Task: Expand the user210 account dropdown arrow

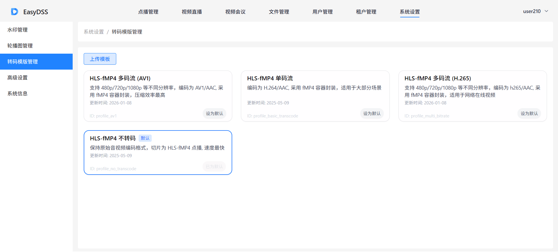Action: [x=546, y=11]
